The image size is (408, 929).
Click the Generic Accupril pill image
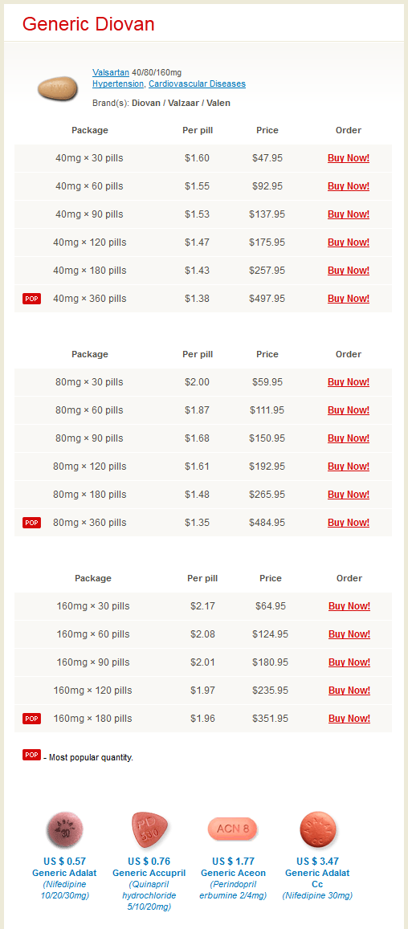[x=149, y=829]
